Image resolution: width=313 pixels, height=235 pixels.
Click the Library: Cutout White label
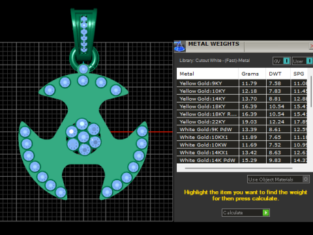215,61
